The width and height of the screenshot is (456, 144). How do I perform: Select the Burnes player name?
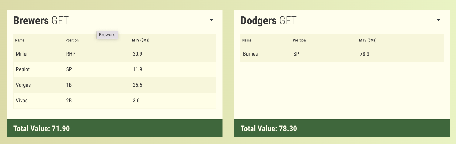click(250, 54)
